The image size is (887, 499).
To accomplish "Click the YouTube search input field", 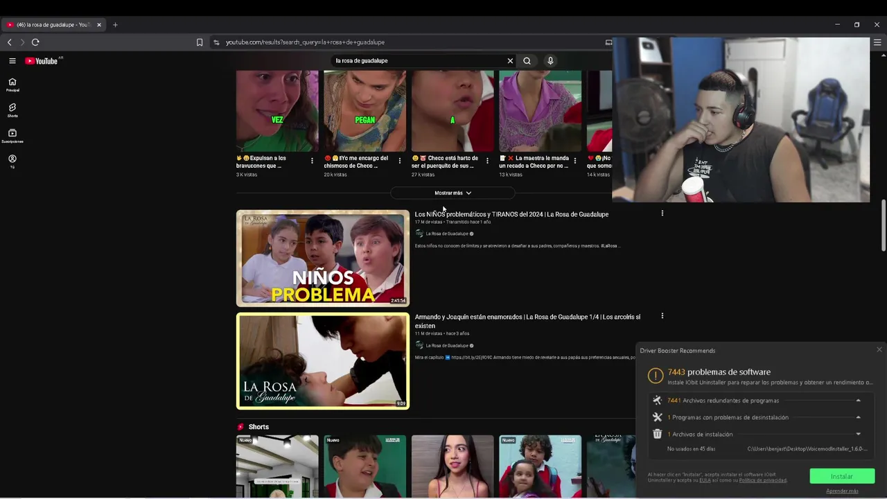I will tap(419, 61).
